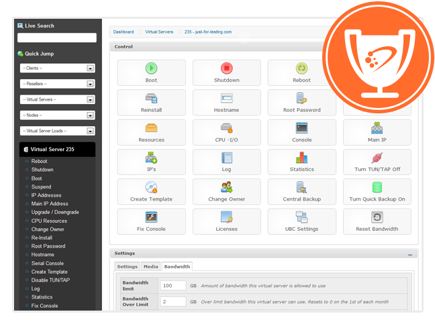435x322 pixels.
Task: Click Turn TUN/TAP Off icon
Action: tap(377, 158)
